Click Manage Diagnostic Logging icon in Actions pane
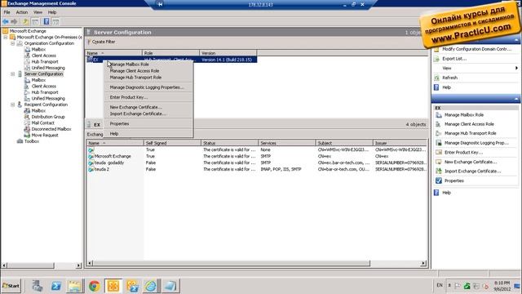 coord(439,143)
